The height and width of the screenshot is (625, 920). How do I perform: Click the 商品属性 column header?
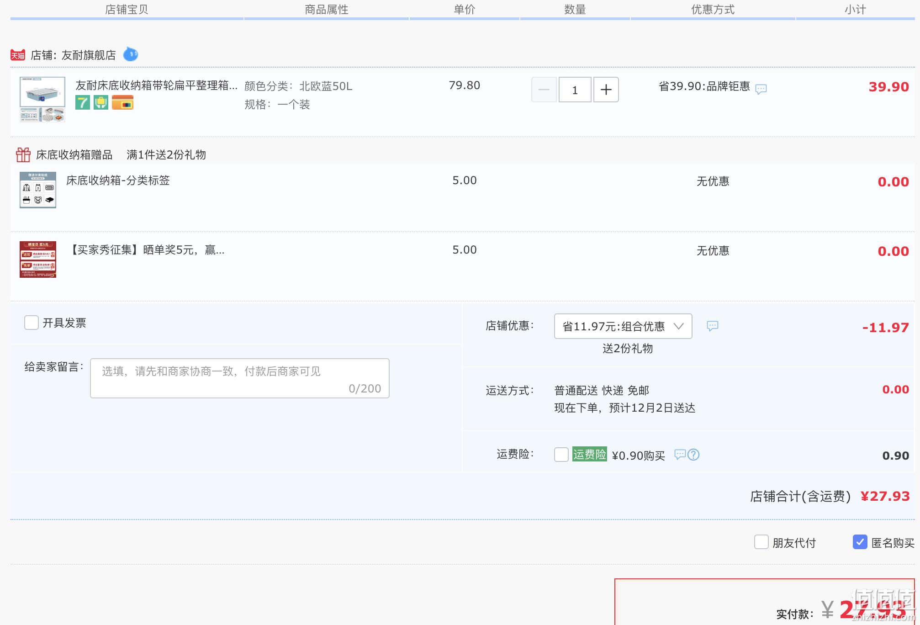327,10
